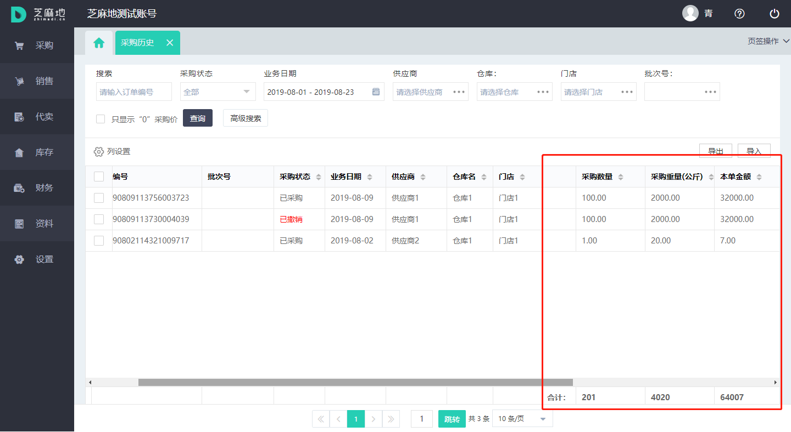The image size is (791, 432).
Task: Click scrollbar right arrow
Action: (x=776, y=382)
